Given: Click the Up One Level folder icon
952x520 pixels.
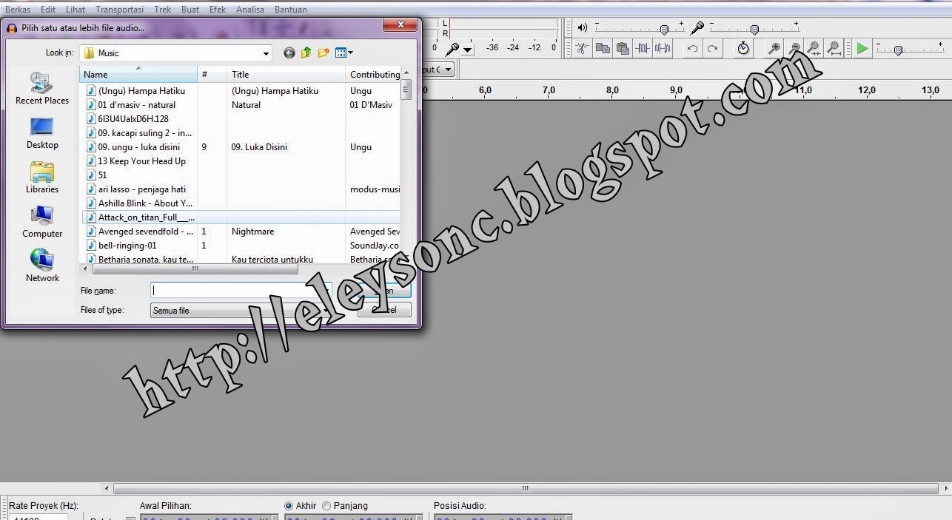Looking at the screenshot, I should pyautogui.click(x=306, y=53).
